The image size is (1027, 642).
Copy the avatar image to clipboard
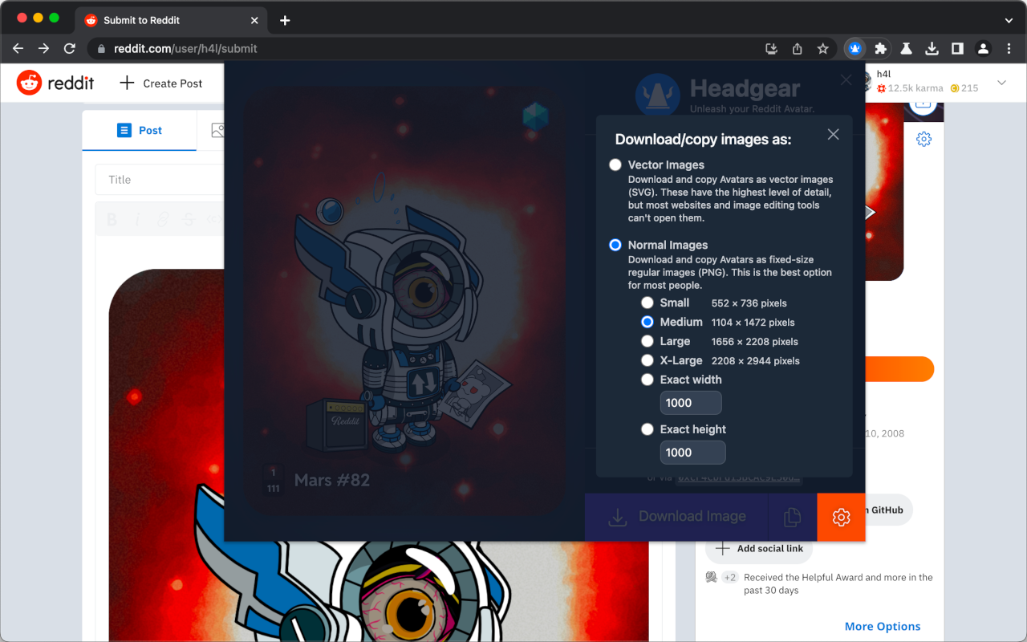(x=792, y=517)
